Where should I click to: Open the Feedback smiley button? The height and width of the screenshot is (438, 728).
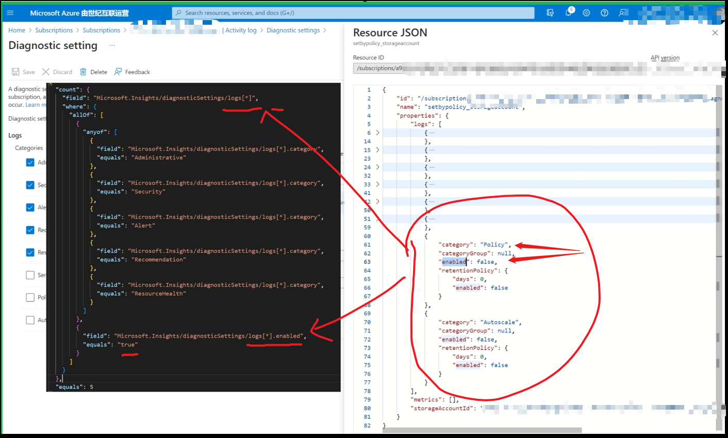[x=132, y=72]
